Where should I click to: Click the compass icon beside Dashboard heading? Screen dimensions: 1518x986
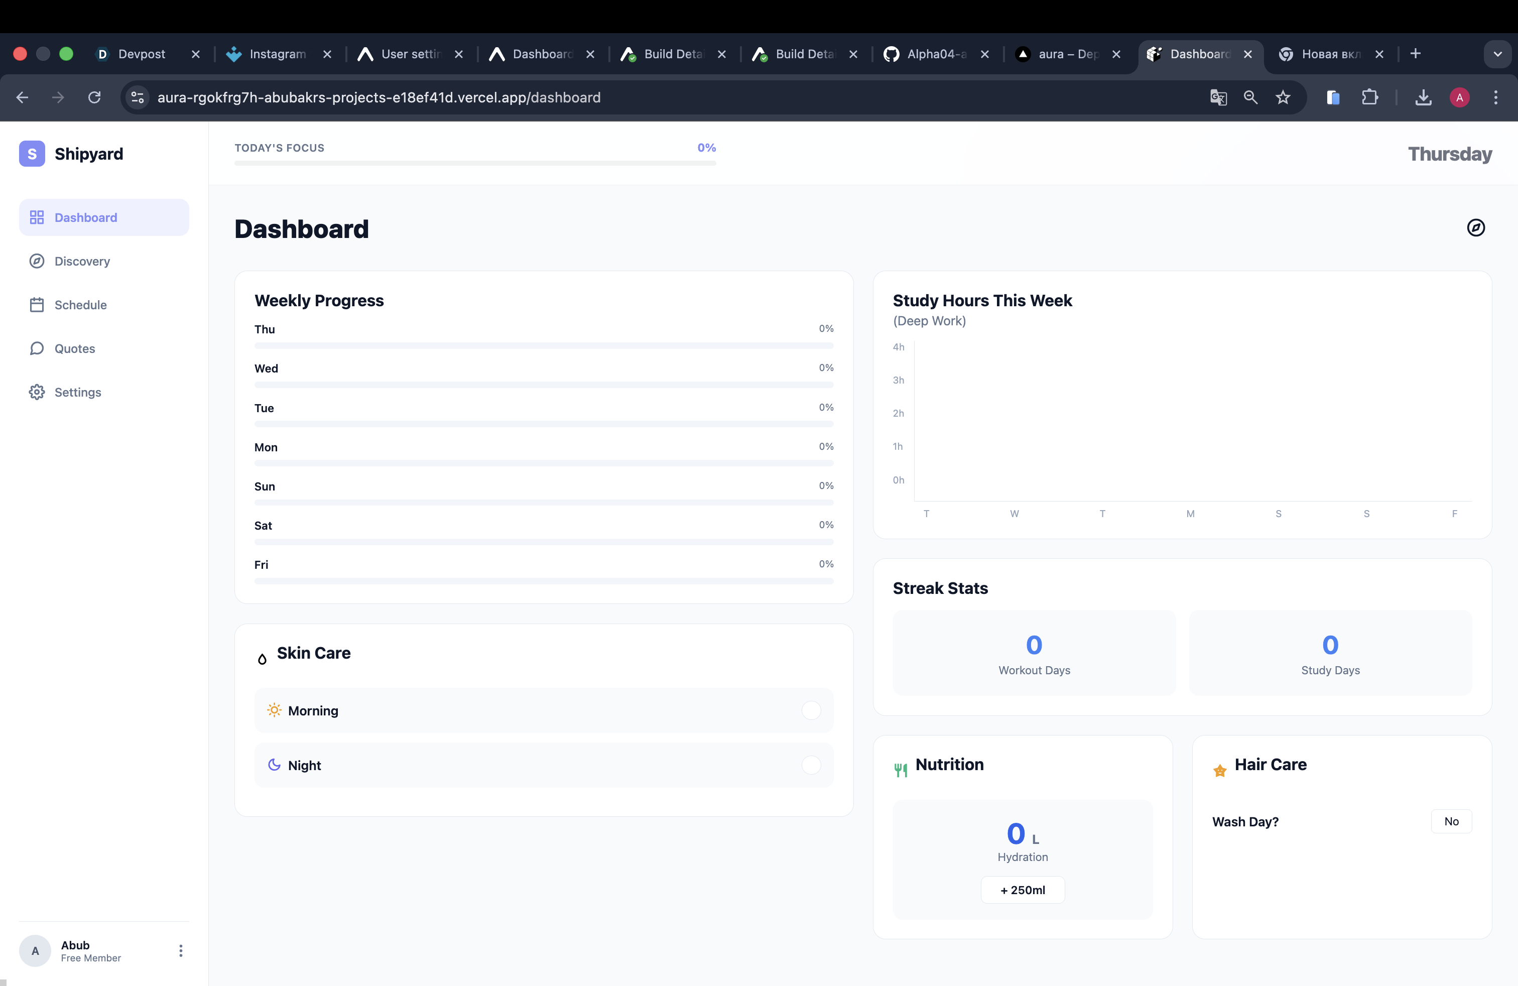point(1475,228)
